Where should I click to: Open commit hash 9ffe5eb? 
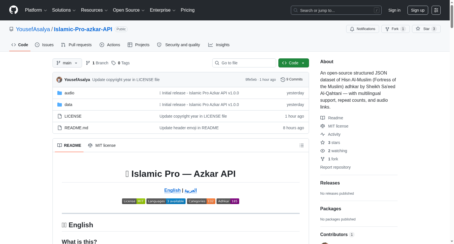[251, 80]
